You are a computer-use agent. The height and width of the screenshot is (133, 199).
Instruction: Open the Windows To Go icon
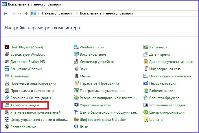click(x=76, y=47)
